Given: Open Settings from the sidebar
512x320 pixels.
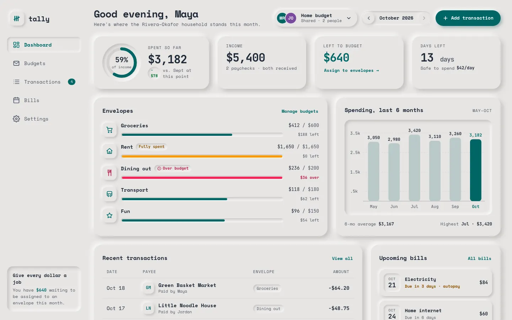Looking at the screenshot, I should point(44,119).
